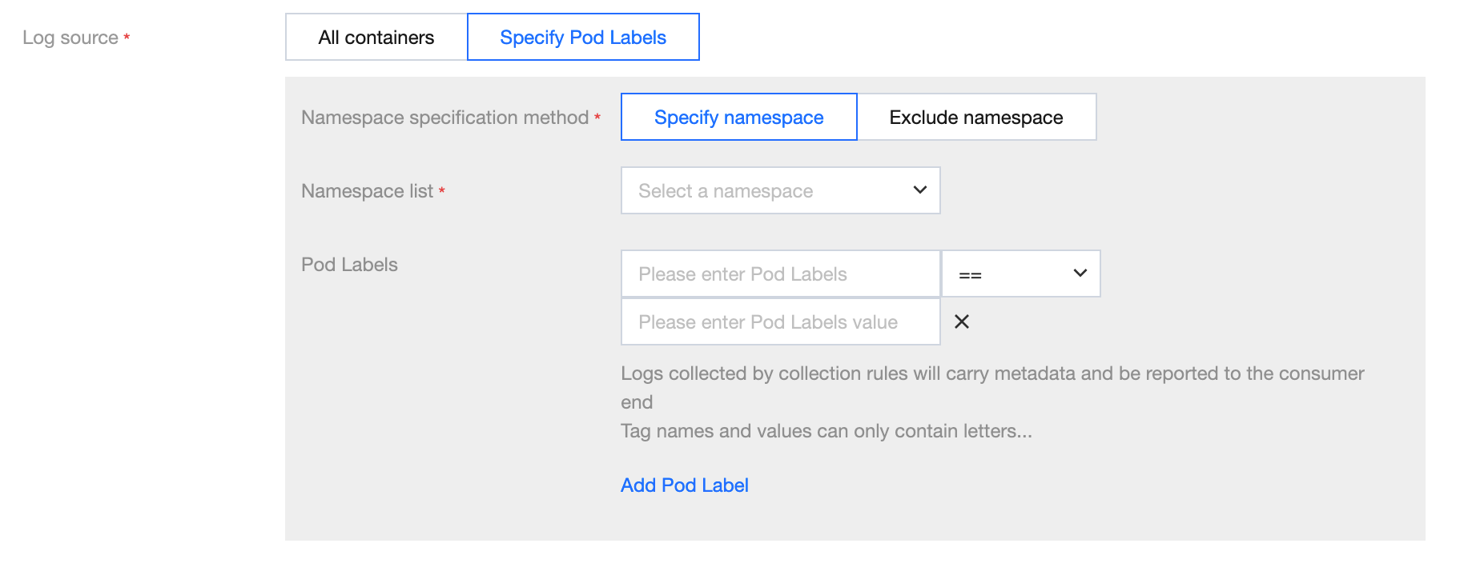The height and width of the screenshot is (563, 1464).
Task: Click the truncated Tag names and values hint
Action: [x=826, y=431]
